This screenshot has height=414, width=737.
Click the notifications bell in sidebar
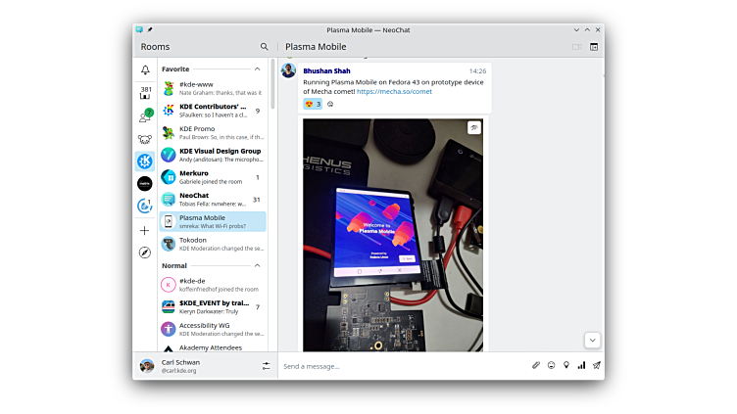pyautogui.click(x=145, y=70)
